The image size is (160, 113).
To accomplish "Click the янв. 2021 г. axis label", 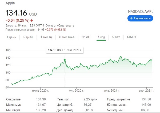I will (112, 91).
